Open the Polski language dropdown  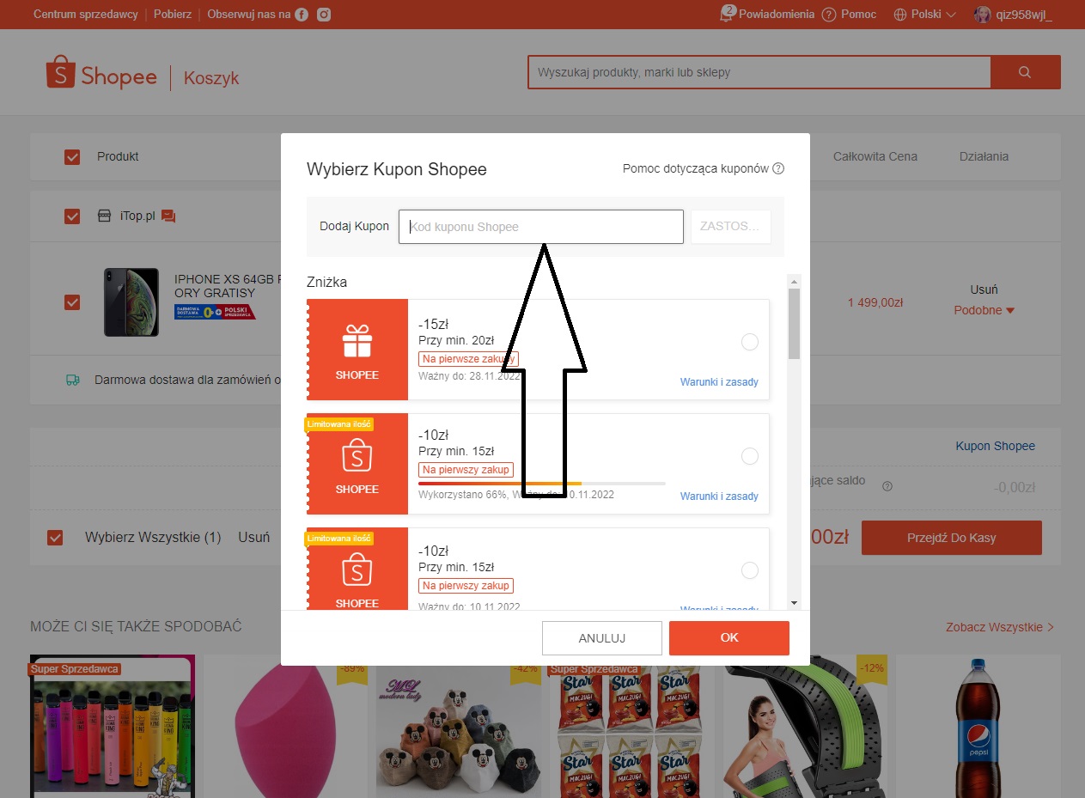pos(925,15)
